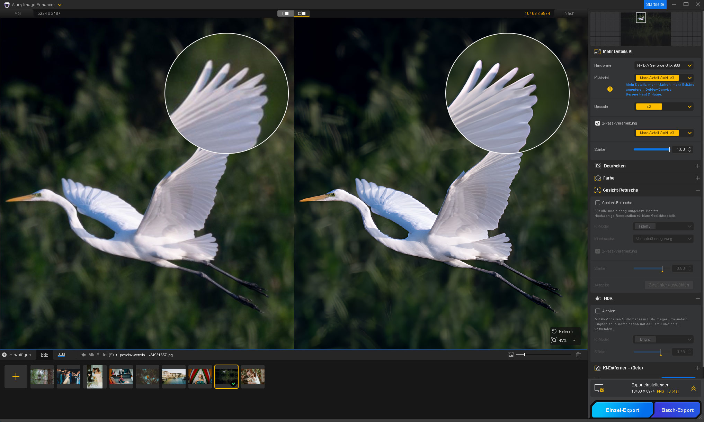Enable the Gesicht-Retusche checkbox
The width and height of the screenshot is (704, 422).
[x=598, y=203]
